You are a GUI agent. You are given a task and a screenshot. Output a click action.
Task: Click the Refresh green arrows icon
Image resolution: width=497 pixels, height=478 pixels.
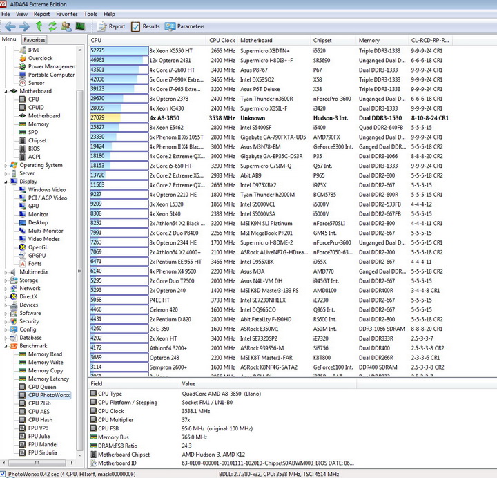52,26
